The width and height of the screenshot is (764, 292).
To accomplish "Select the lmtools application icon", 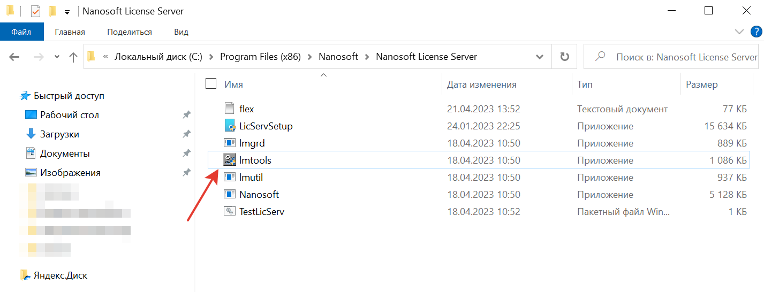I will pyautogui.click(x=230, y=160).
